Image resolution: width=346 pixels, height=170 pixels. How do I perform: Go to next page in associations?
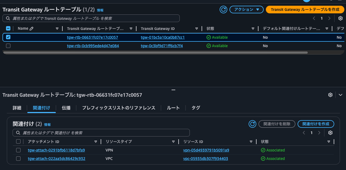(319, 133)
